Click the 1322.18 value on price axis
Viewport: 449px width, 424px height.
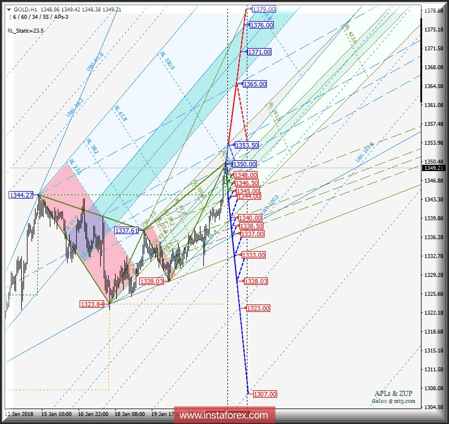[x=434, y=312]
